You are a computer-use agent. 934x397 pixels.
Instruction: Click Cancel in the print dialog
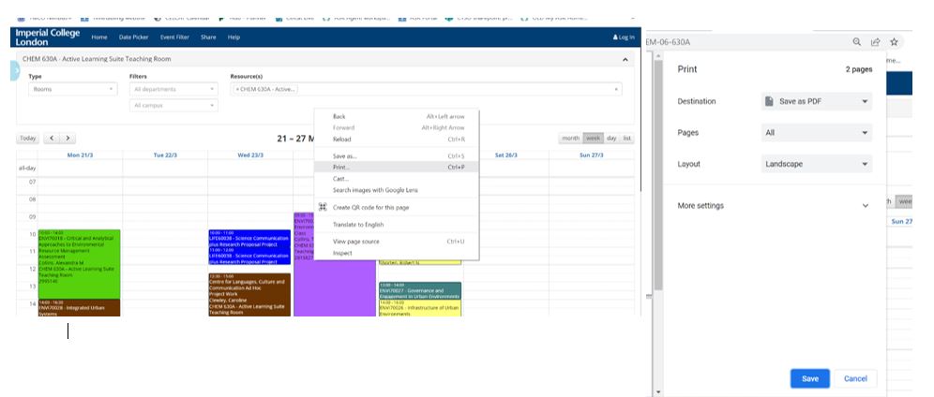[x=855, y=378]
